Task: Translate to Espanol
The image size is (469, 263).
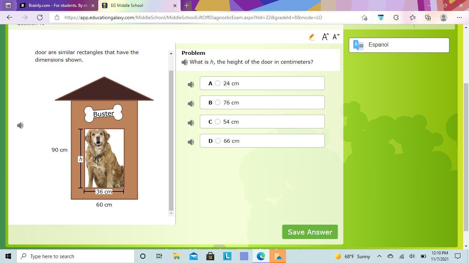Action: 399,45
